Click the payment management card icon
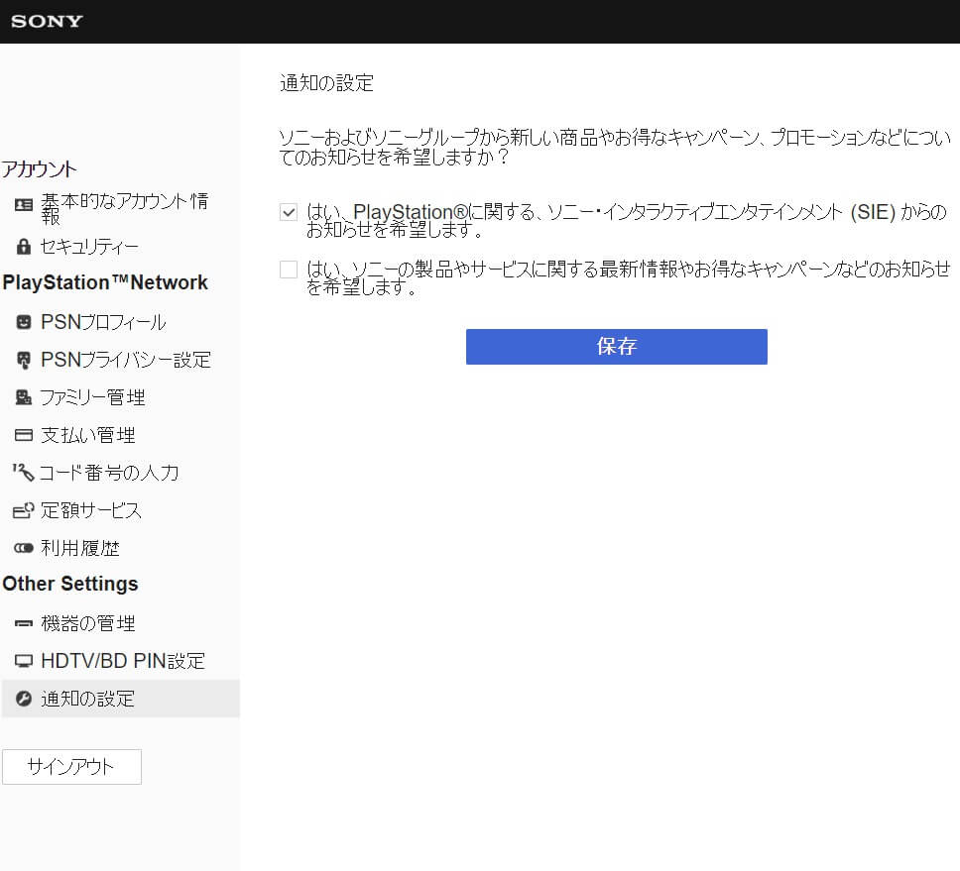The height and width of the screenshot is (871, 960). click(x=24, y=436)
